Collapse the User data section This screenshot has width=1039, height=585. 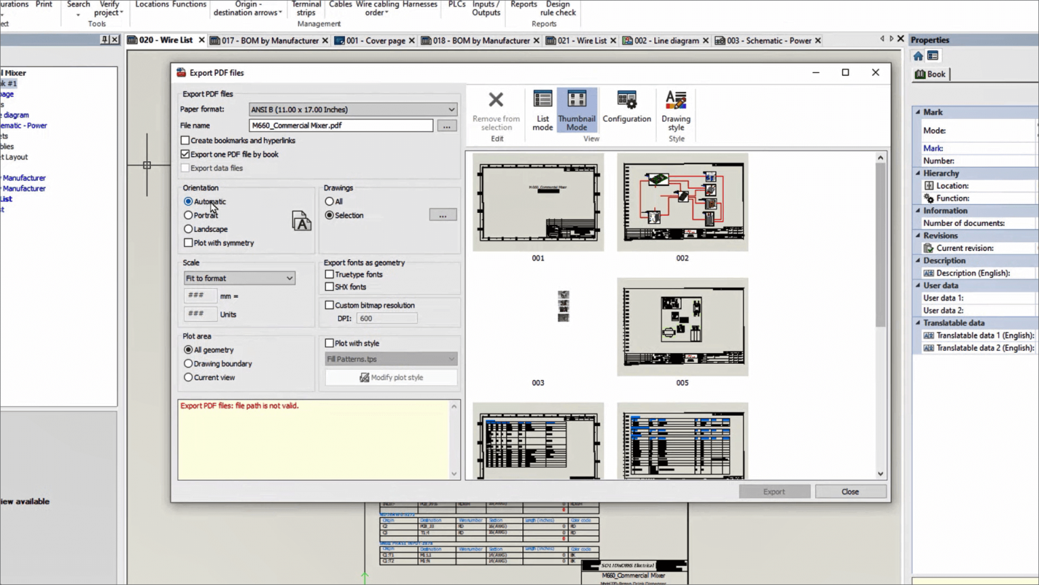(918, 285)
